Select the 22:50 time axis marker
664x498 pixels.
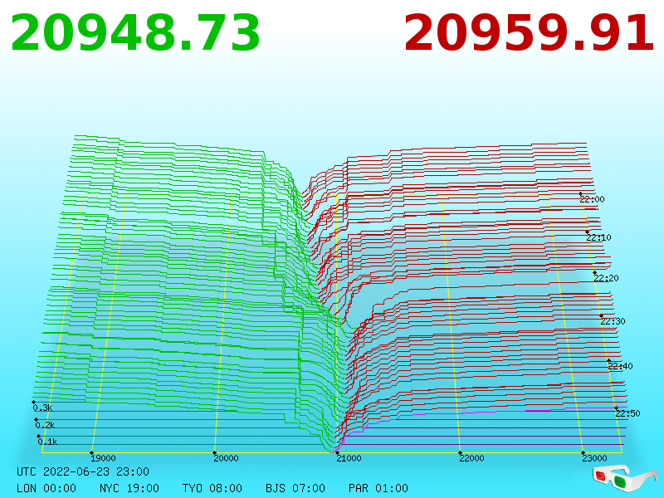(627, 413)
